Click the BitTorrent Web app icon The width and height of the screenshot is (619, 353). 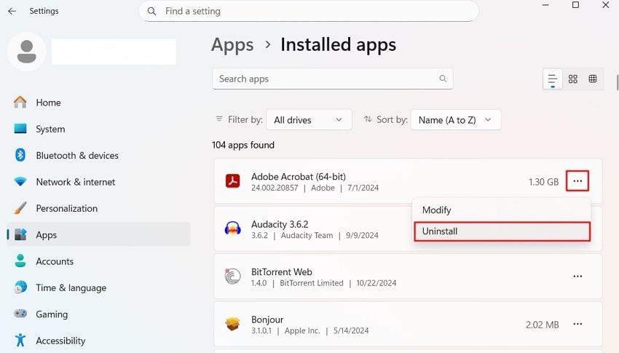click(232, 276)
